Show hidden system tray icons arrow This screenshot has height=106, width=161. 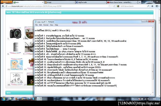pos(136,99)
